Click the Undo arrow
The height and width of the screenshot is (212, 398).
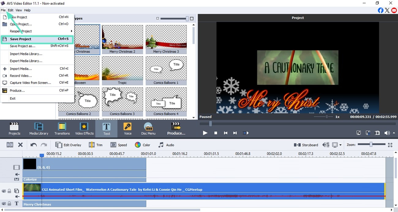33,145
